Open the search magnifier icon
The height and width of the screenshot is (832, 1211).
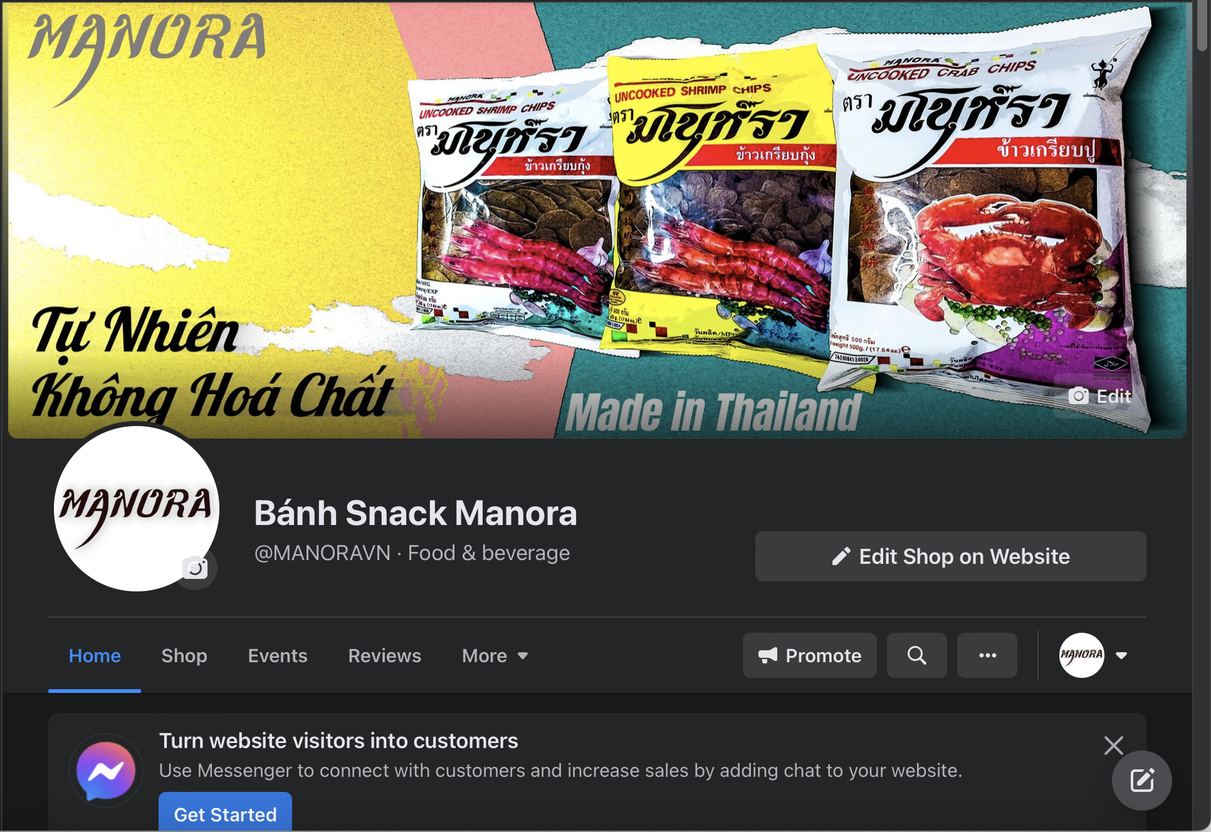[x=916, y=655]
